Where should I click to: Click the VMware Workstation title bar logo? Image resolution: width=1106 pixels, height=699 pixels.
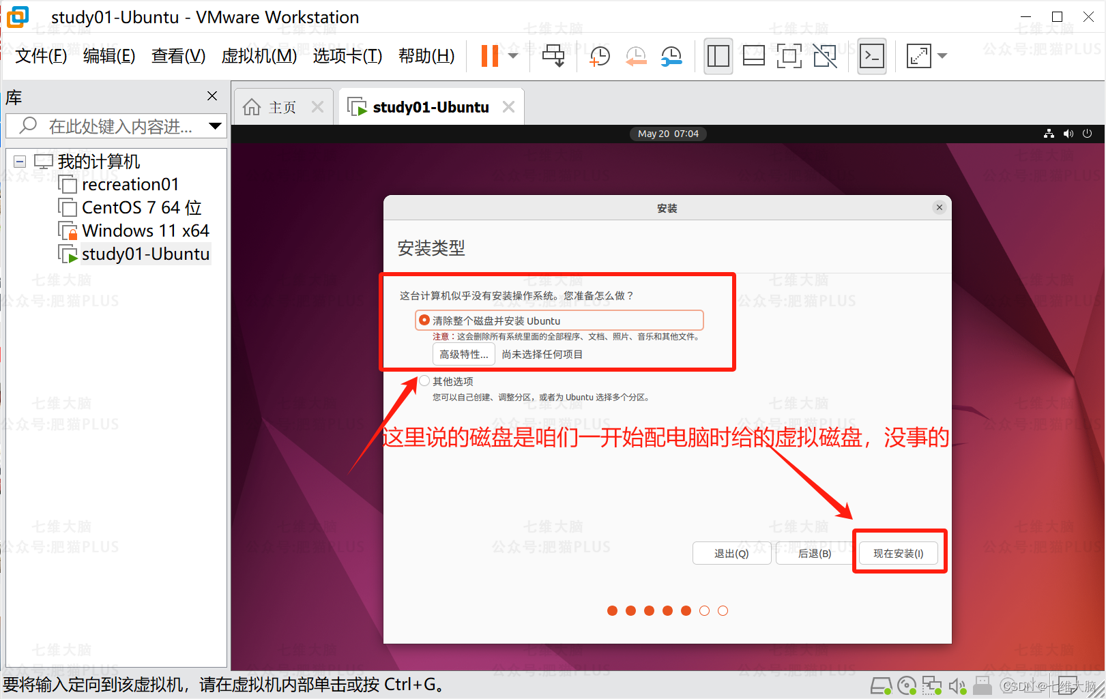pyautogui.click(x=18, y=17)
